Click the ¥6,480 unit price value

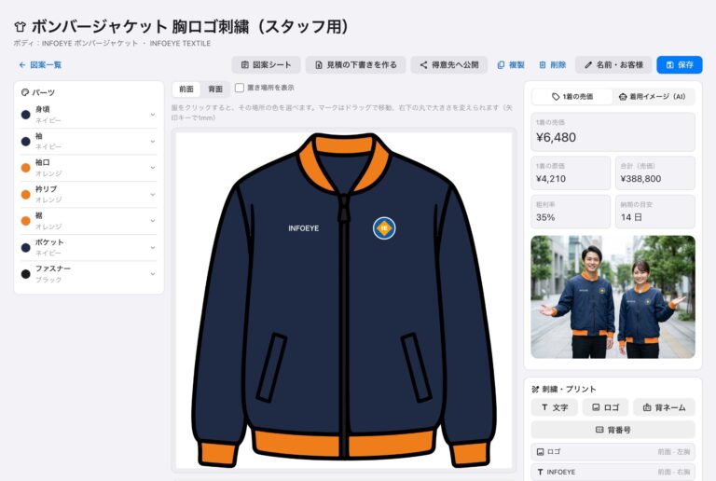[556, 137]
